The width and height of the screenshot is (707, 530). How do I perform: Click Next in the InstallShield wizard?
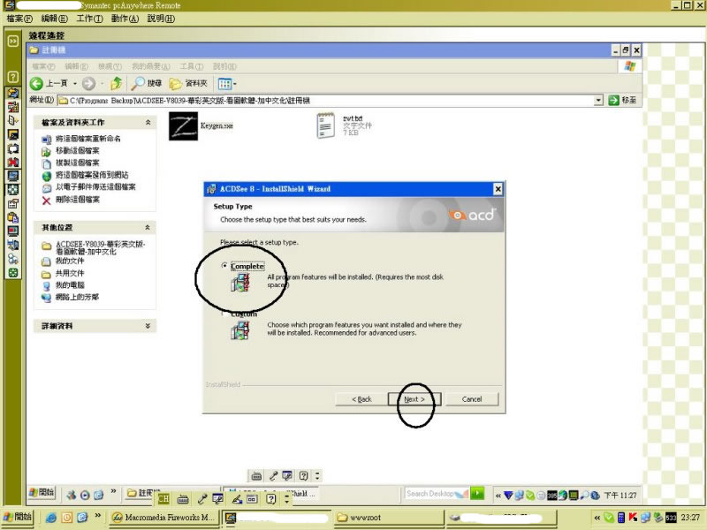click(414, 399)
